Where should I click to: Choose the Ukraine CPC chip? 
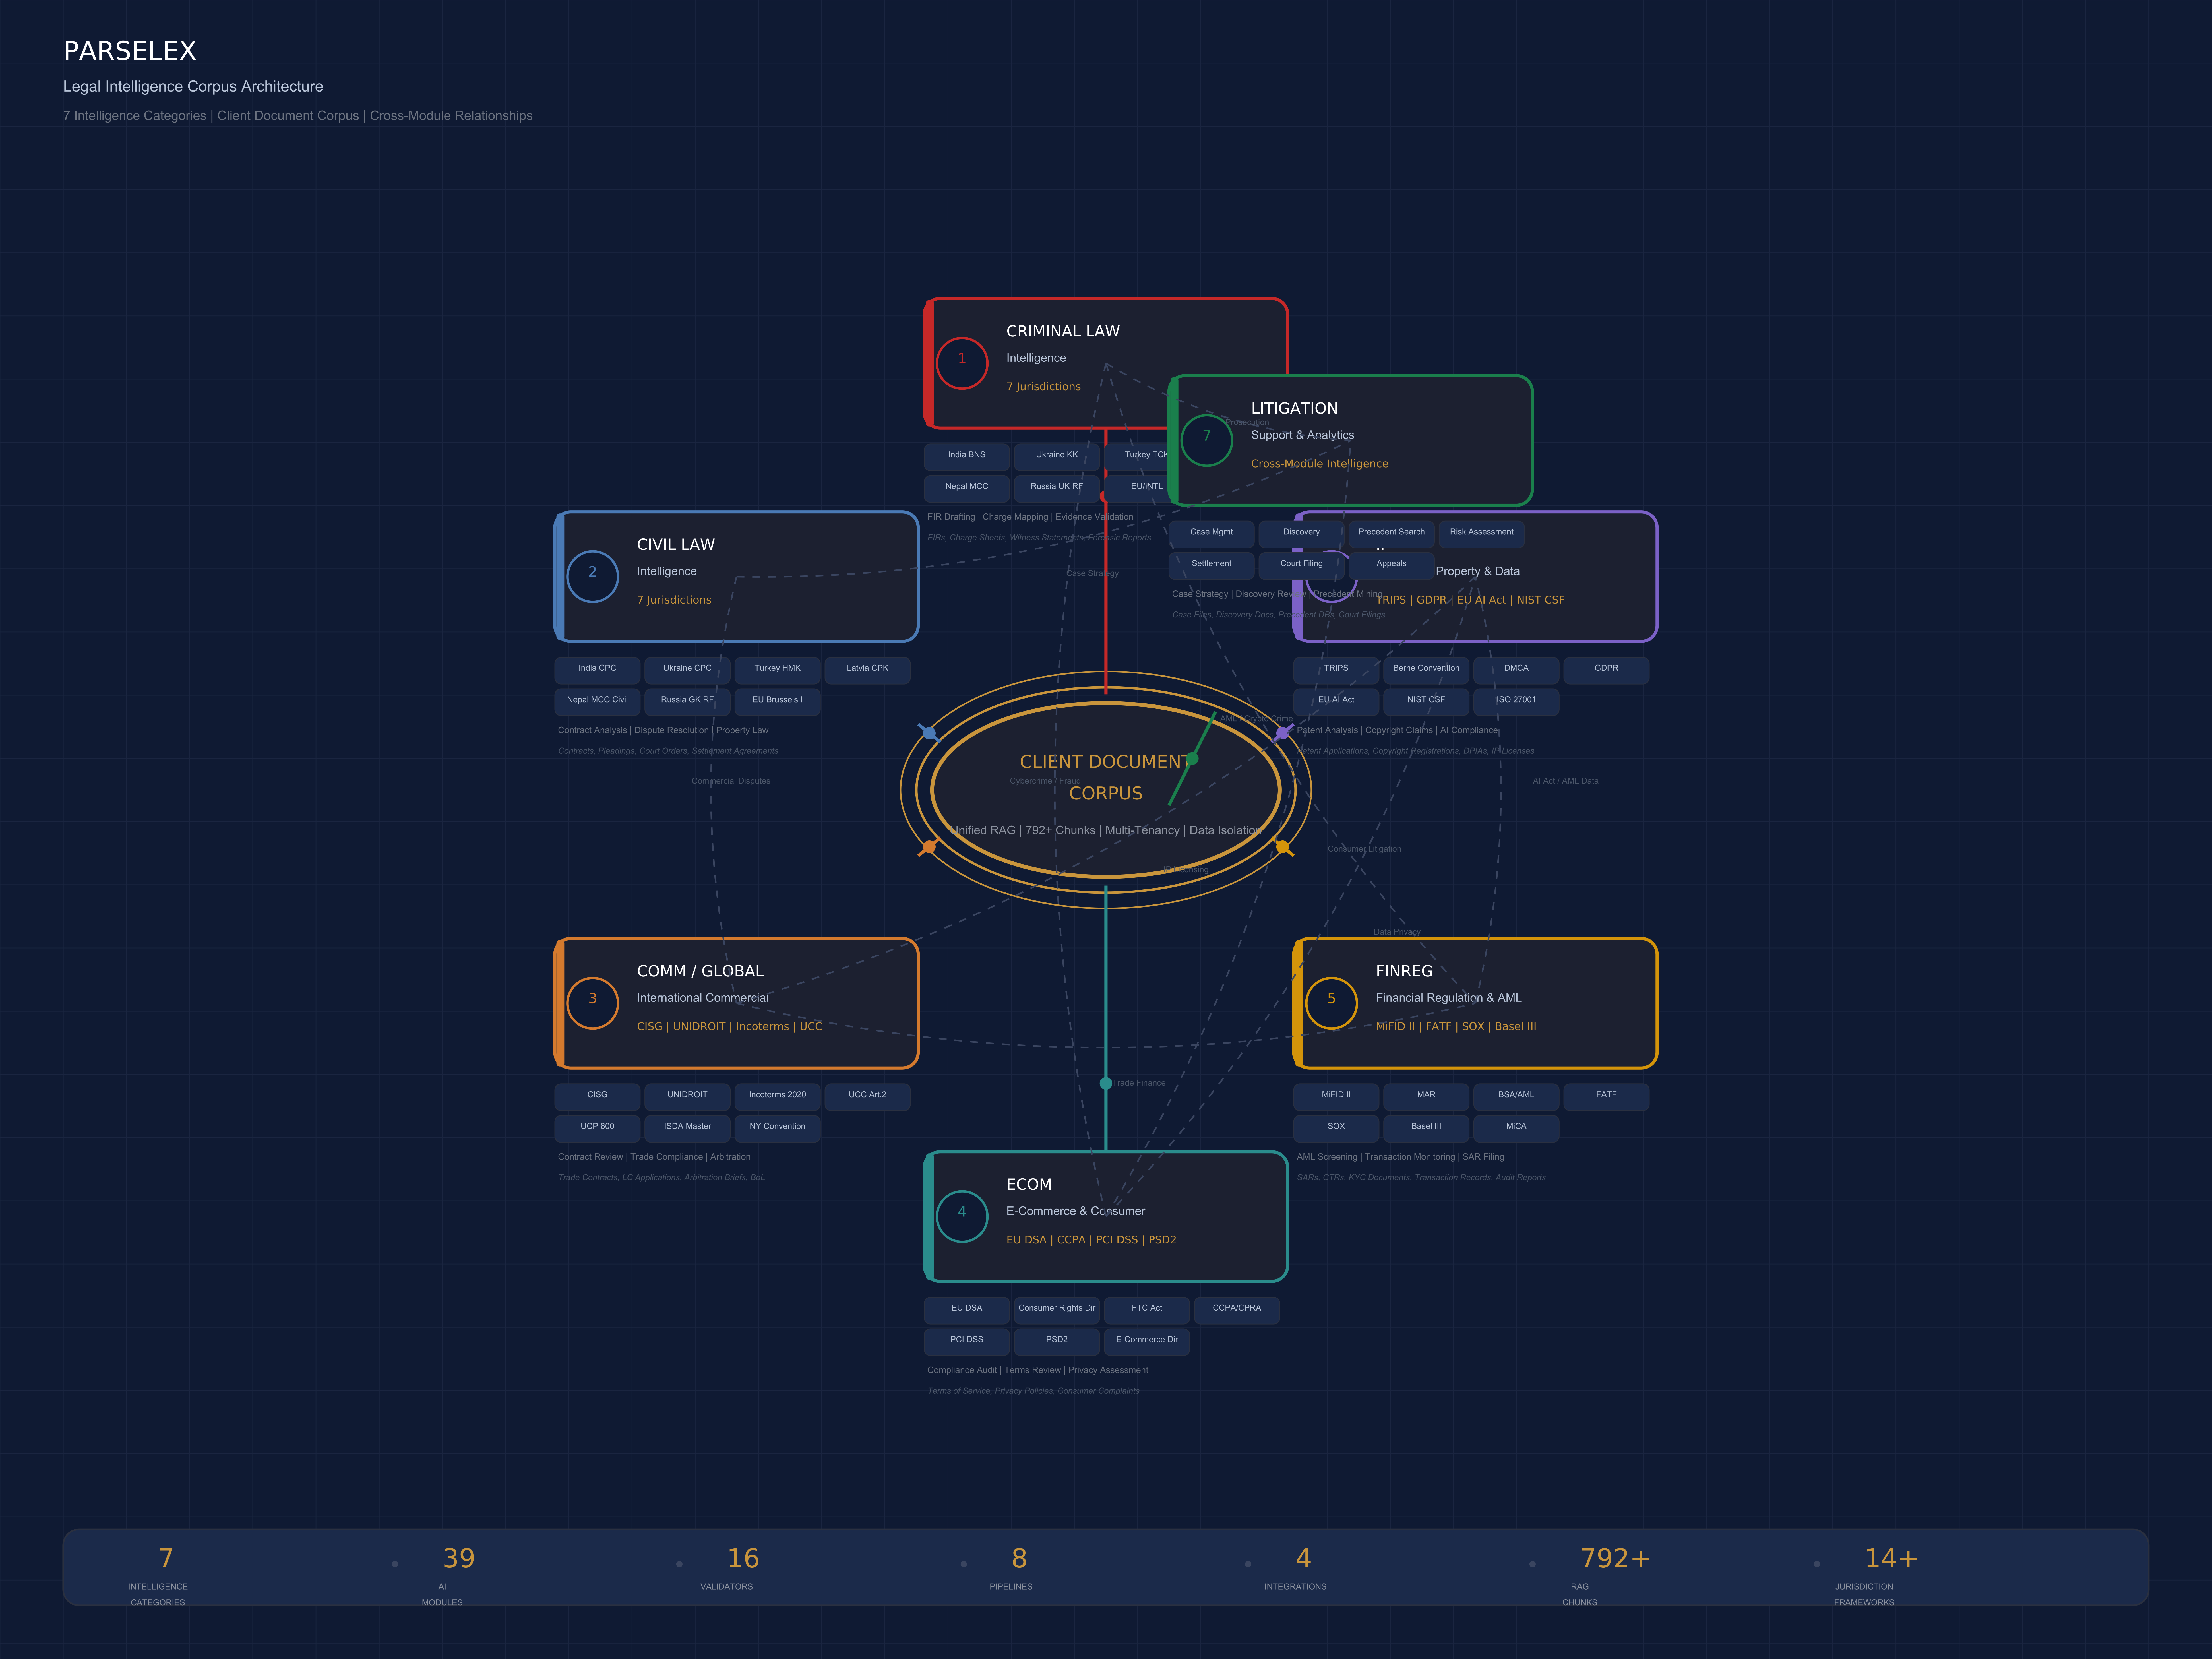click(688, 670)
